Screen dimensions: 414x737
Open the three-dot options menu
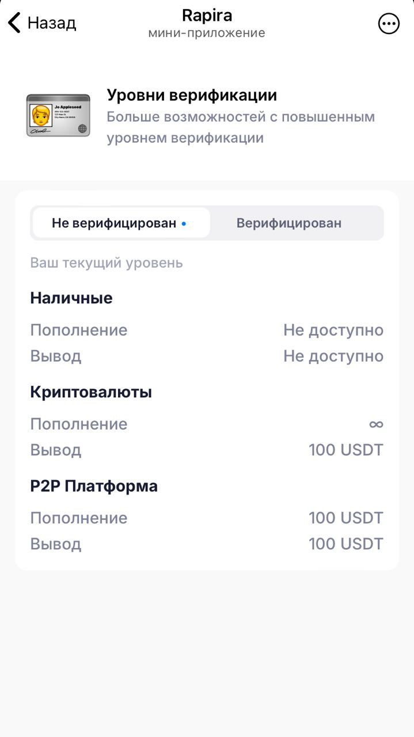(x=389, y=23)
